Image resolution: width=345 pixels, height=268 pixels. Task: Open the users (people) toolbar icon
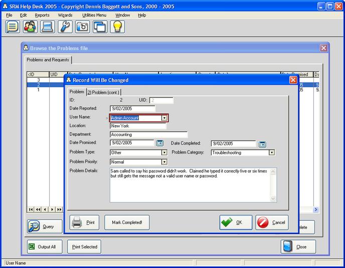30,27
